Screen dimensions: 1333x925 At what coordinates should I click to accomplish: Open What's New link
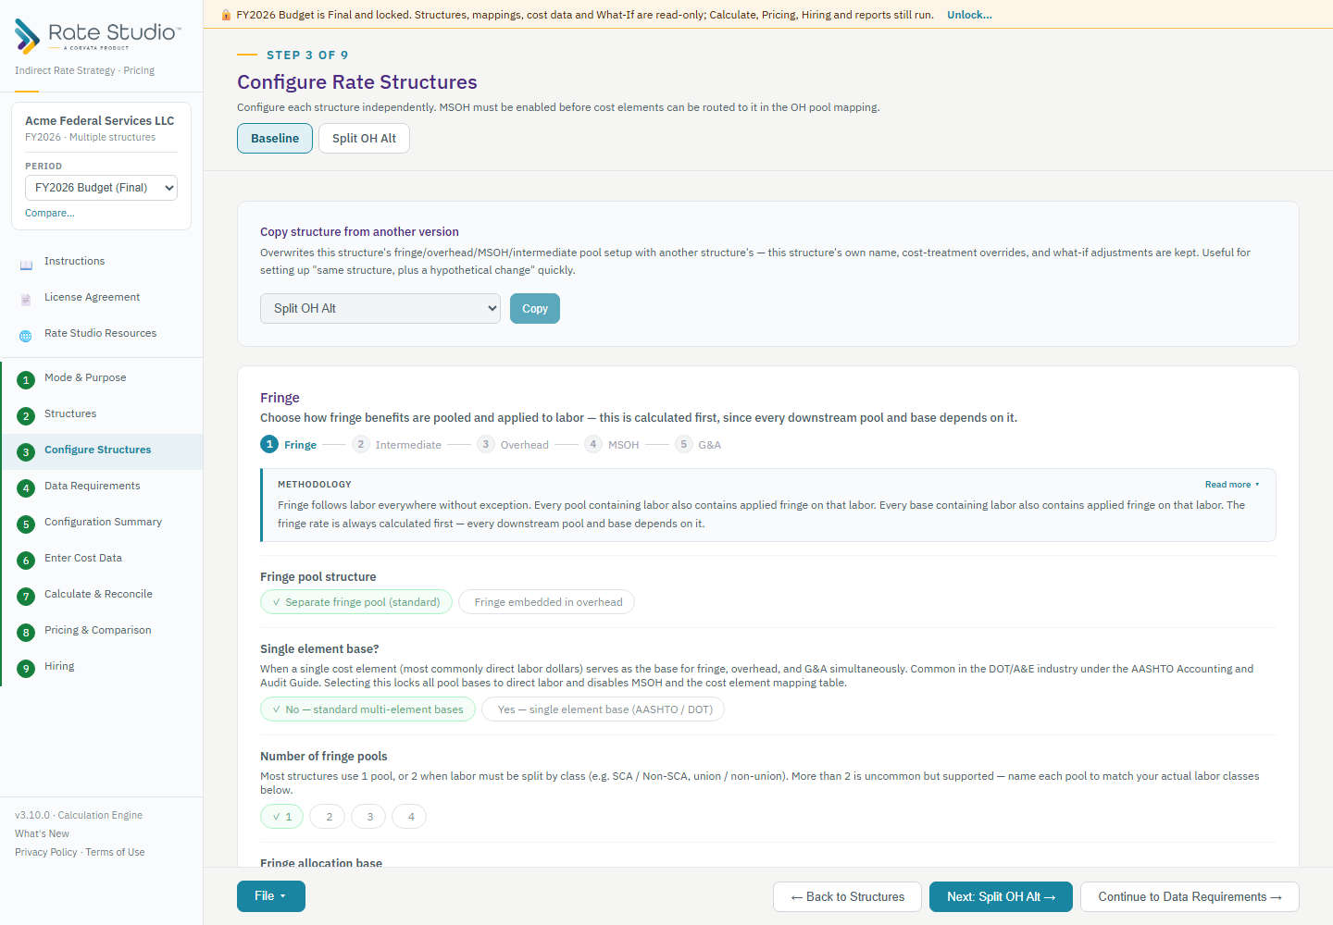[42, 833]
